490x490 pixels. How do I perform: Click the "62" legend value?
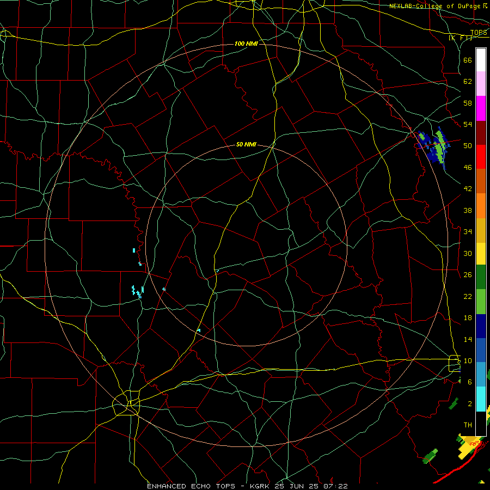pos(468,82)
